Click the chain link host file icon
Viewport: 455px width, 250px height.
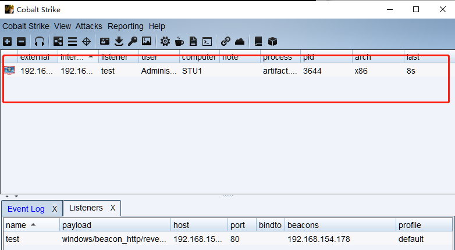coord(226,42)
